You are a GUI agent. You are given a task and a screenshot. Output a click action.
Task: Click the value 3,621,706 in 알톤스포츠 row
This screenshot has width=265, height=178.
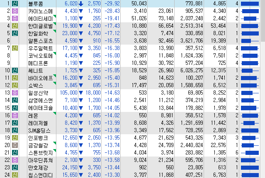coord(192,41)
